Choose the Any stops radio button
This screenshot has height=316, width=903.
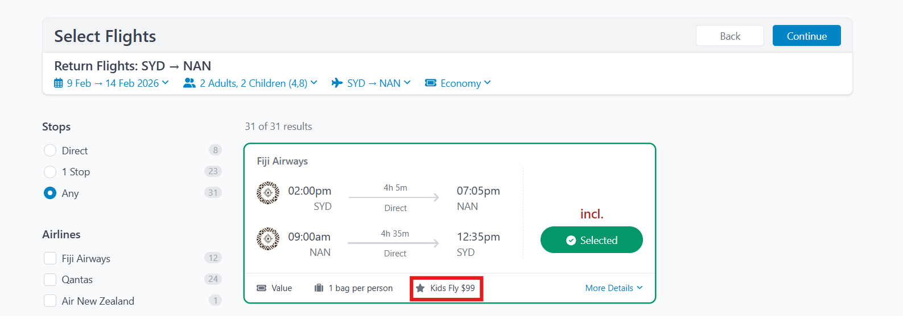pyautogui.click(x=50, y=193)
